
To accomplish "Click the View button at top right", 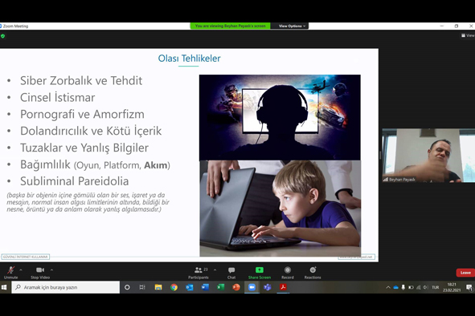I will [468, 35].
